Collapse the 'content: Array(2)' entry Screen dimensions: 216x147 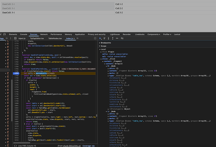pyautogui.click(x=105, y=64)
